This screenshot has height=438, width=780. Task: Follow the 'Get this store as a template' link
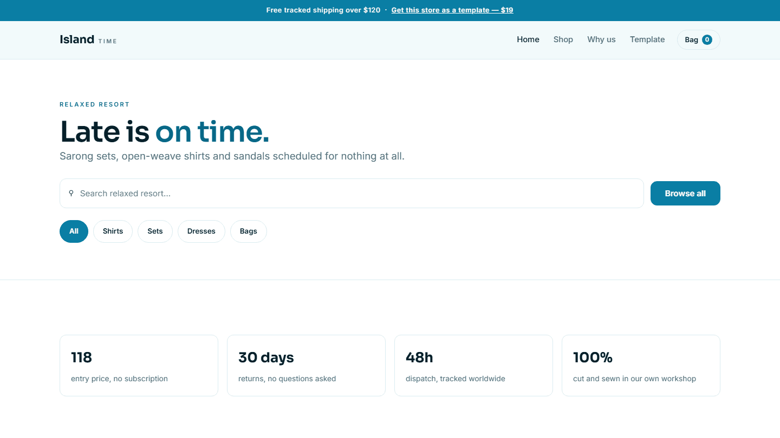452,10
